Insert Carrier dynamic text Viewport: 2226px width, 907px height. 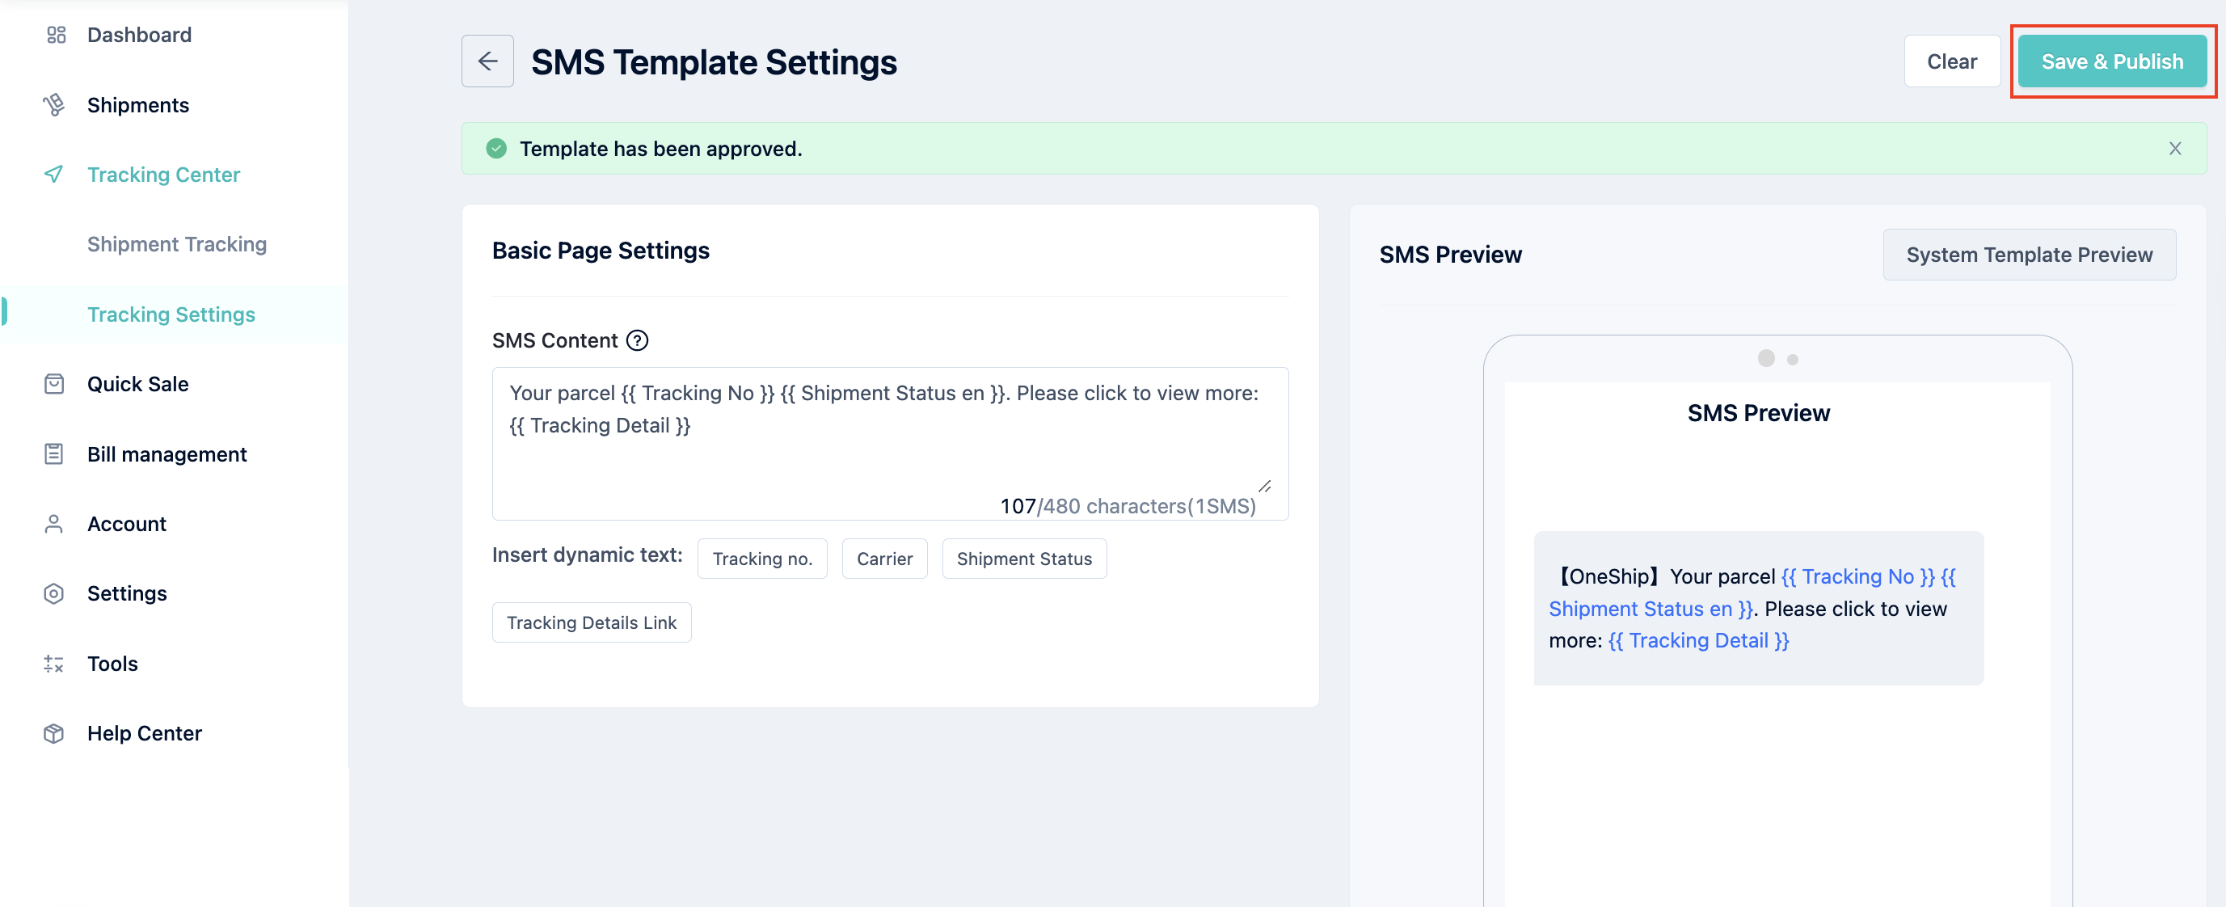coord(884,559)
